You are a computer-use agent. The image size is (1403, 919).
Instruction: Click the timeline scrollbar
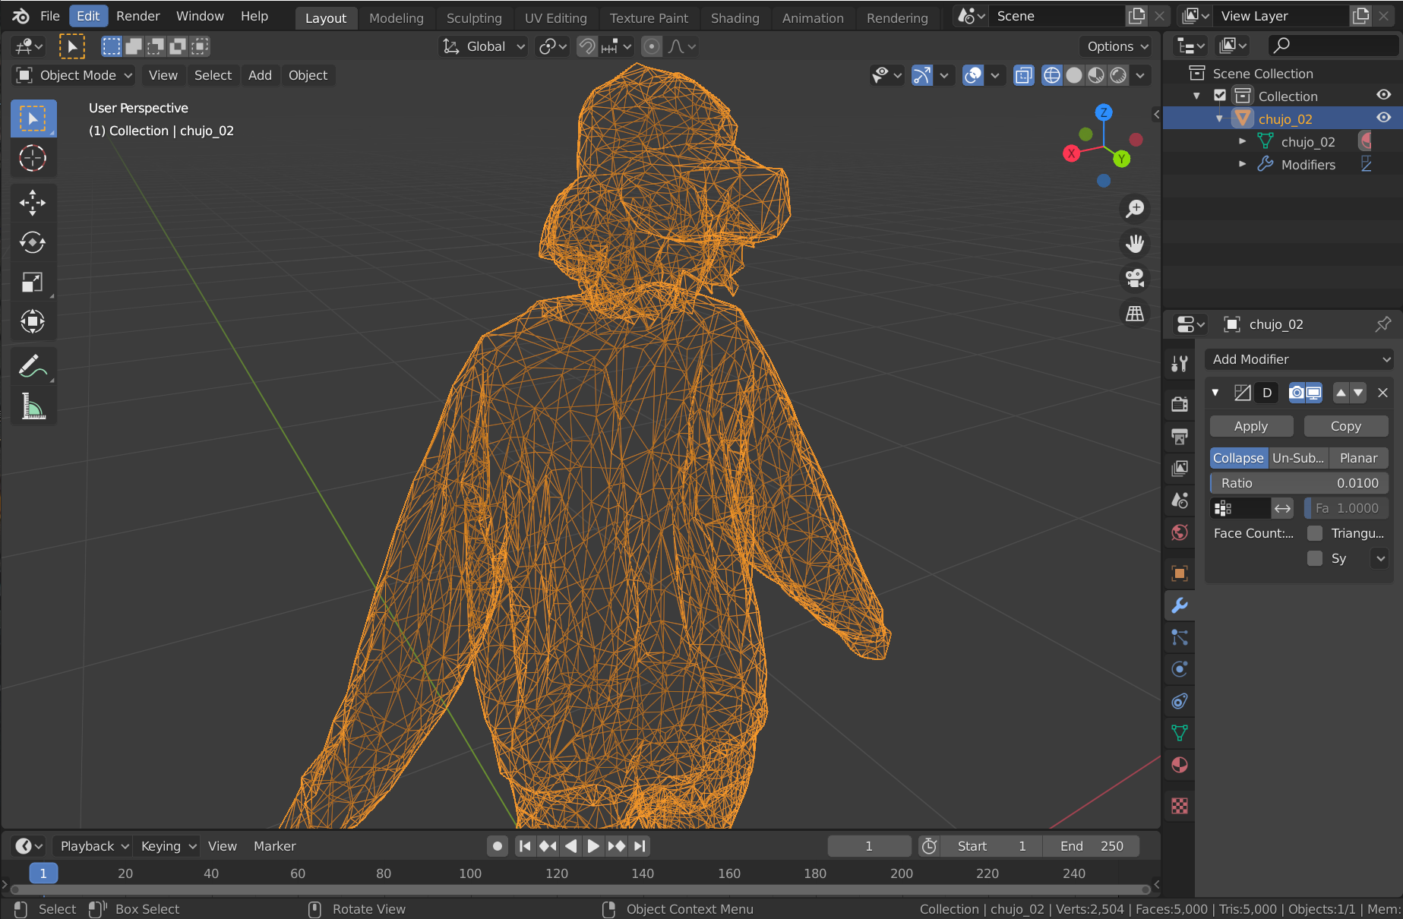coord(580,890)
